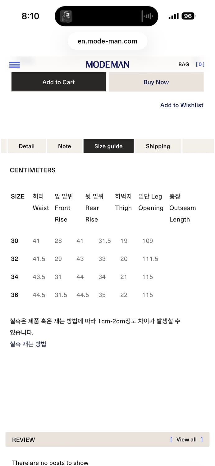This screenshot has height=466, width=215.
Task: Switch to the Shipping tab
Action: click(158, 146)
